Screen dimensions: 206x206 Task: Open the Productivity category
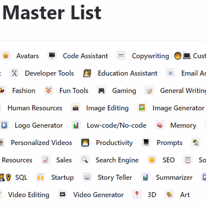115,143
